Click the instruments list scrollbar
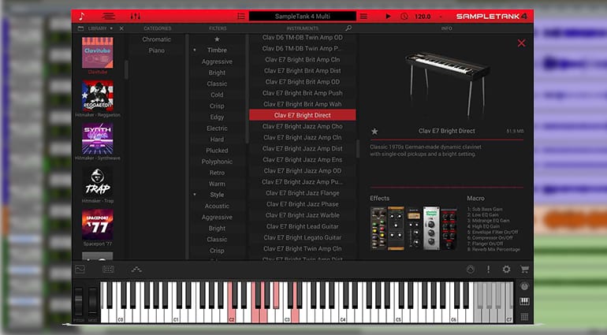Viewport: 607px width, 335px height. coord(358,149)
